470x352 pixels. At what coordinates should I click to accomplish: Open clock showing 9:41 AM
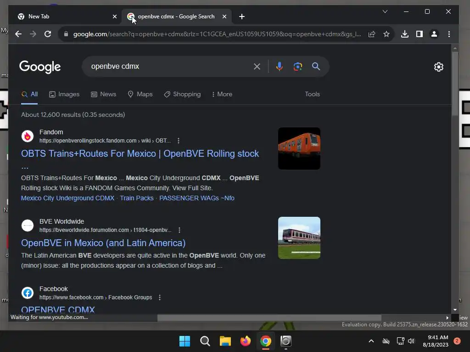(x=436, y=341)
